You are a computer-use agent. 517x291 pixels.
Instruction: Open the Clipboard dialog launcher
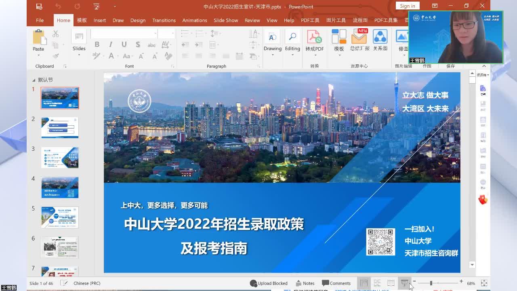pos(65,66)
